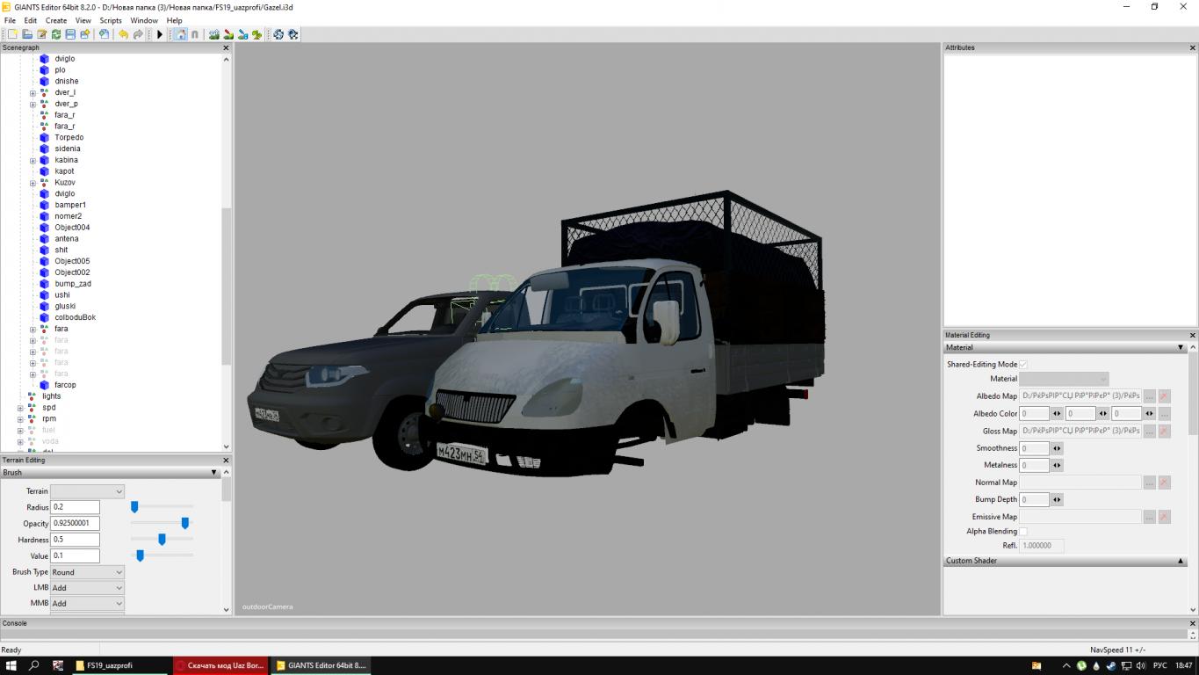Screen dimensions: 1199x675
Task: Click the magnet snap tool icon
Action: (x=194, y=34)
